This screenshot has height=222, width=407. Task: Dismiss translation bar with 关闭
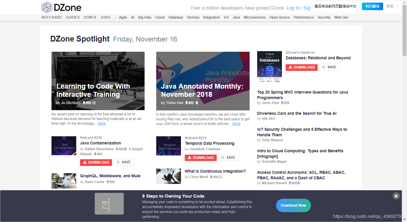390,6
